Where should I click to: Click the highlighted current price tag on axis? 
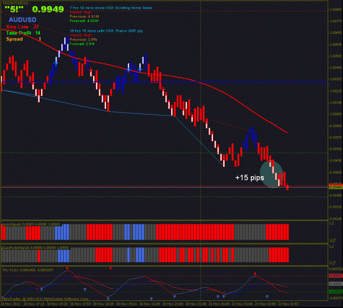click(x=336, y=187)
